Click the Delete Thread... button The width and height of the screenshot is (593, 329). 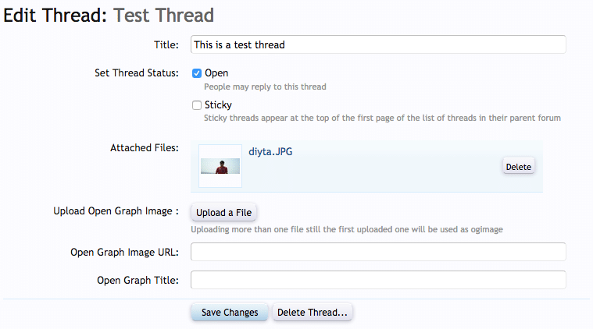313,312
